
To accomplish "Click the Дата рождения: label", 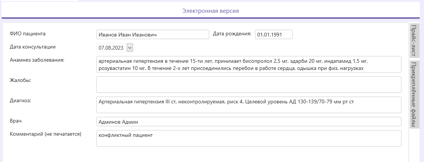I will [232, 34].
